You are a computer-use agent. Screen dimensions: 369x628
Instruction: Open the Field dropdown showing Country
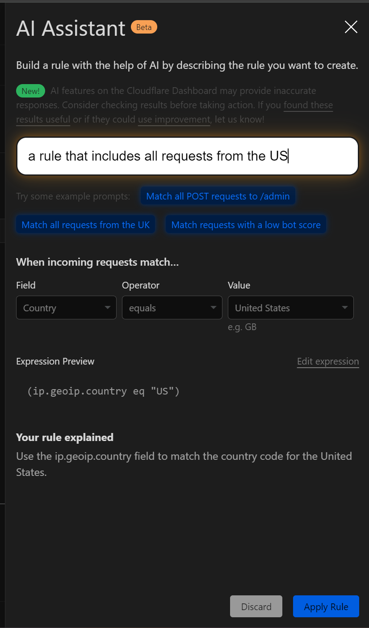(66, 308)
